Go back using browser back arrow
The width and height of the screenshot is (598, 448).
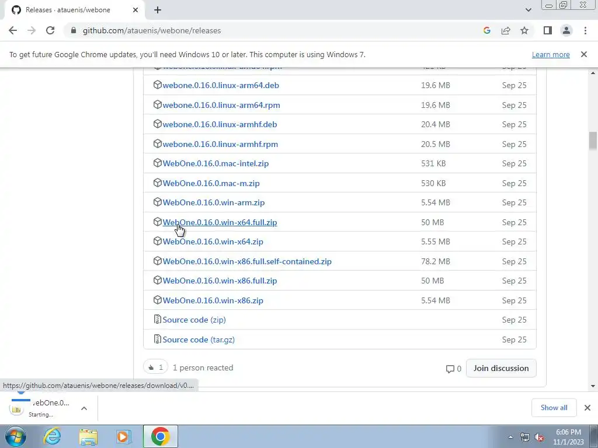point(13,30)
